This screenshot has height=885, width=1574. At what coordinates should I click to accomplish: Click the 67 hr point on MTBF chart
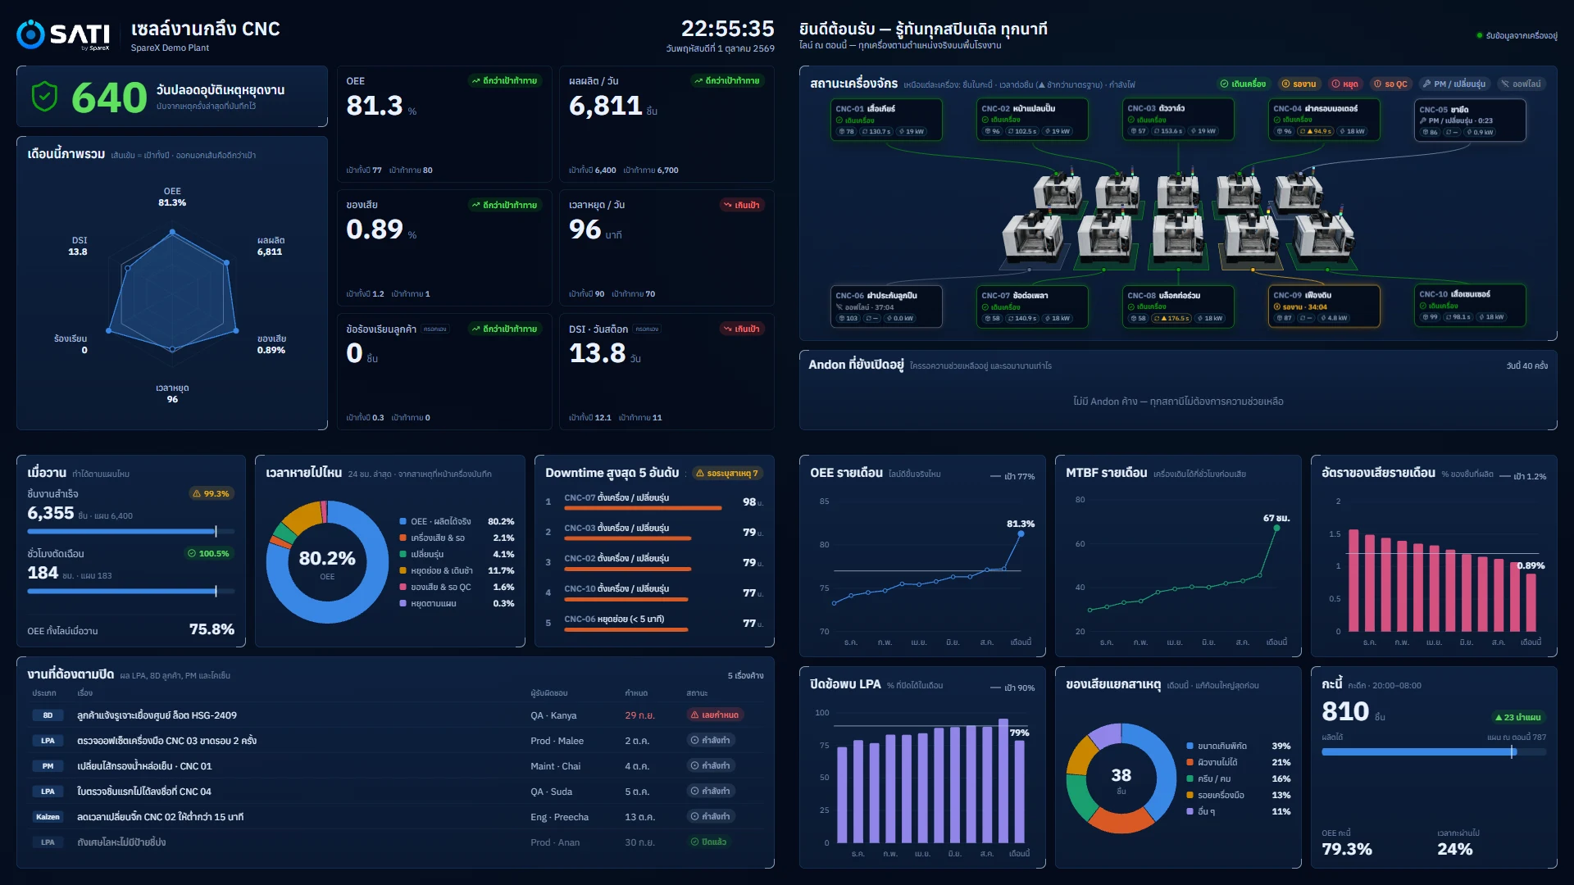pyautogui.click(x=1276, y=529)
